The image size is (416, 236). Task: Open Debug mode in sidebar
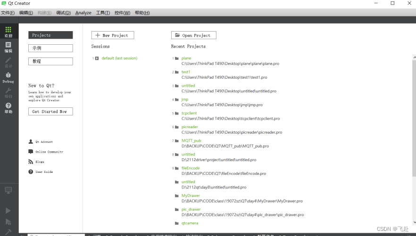pos(8,78)
